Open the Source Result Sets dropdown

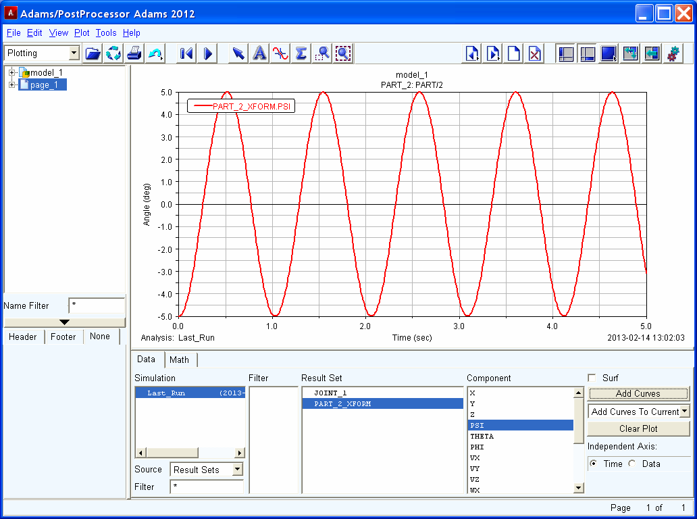[x=238, y=469]
